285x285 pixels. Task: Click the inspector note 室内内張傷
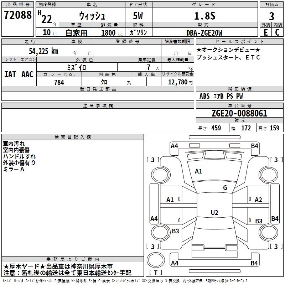pos(16,150)
